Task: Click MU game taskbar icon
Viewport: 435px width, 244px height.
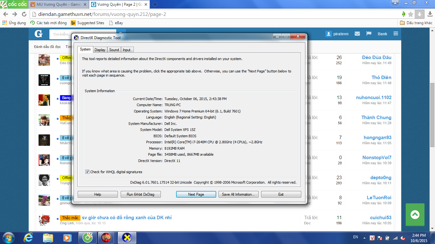Action: tap(106, 238)
